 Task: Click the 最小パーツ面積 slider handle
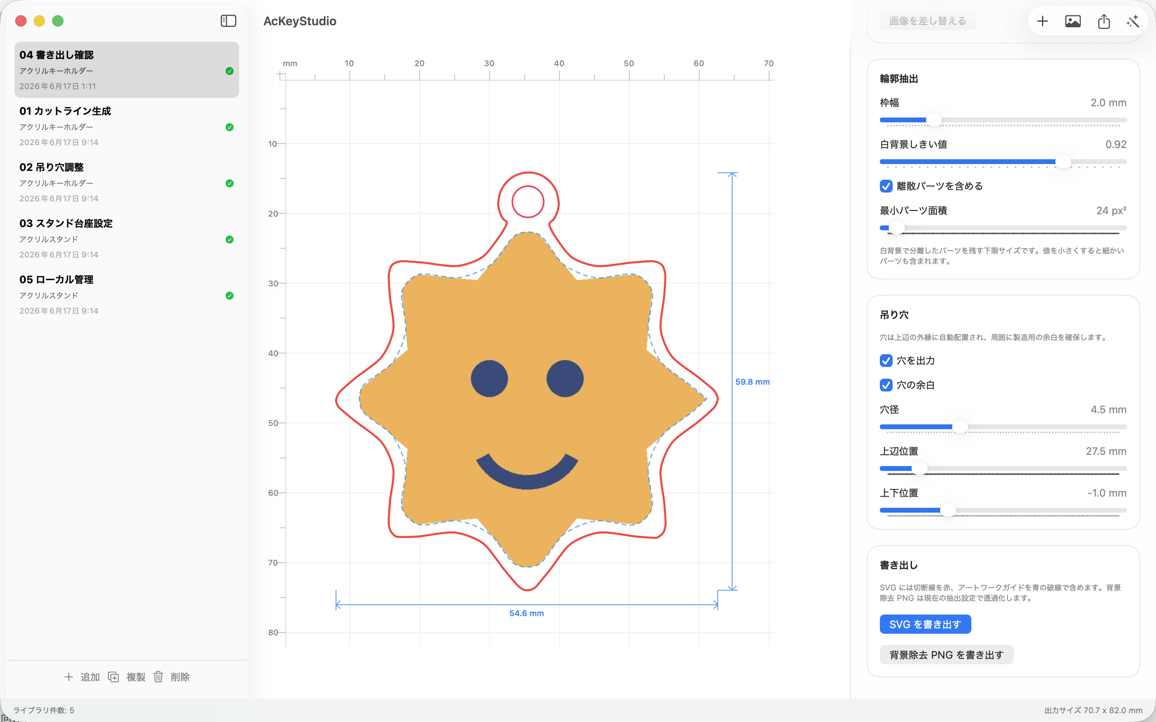897,228
